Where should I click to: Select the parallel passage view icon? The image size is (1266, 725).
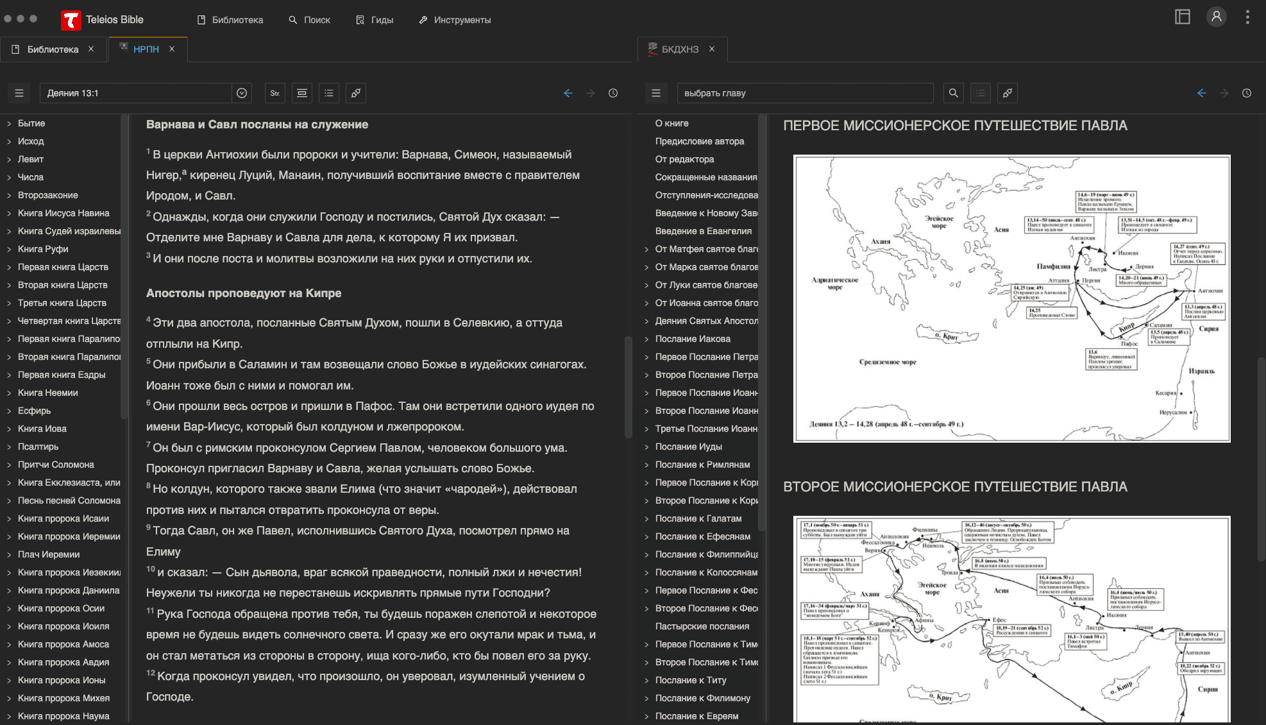tap(301, 93)
